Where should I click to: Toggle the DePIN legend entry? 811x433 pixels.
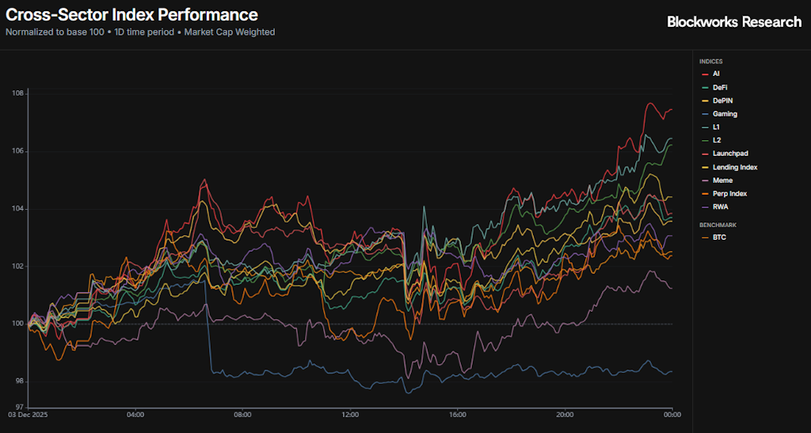[x=722, y=101]
